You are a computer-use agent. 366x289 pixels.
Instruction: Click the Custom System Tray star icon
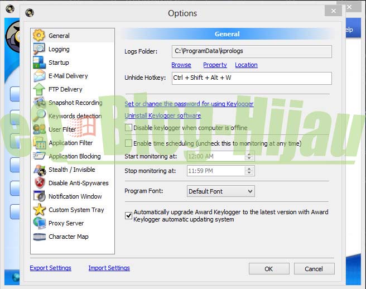(x=39, y=210)
